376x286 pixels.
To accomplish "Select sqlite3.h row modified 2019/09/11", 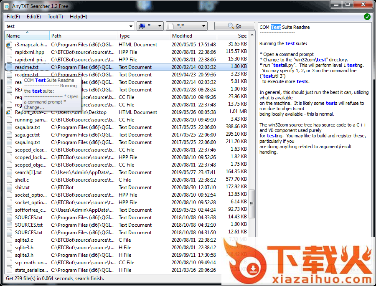I will coord(126,255).
